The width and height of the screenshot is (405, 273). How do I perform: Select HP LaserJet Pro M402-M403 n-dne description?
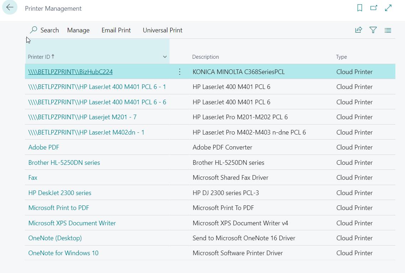coord(249,132)
